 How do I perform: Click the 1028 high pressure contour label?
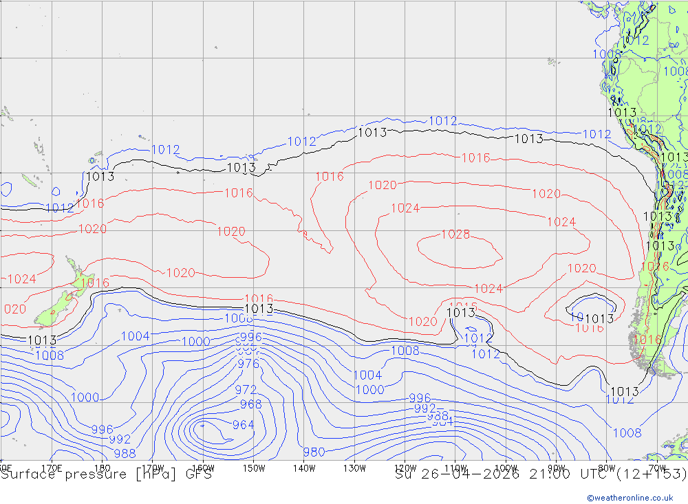pos(455,234)
